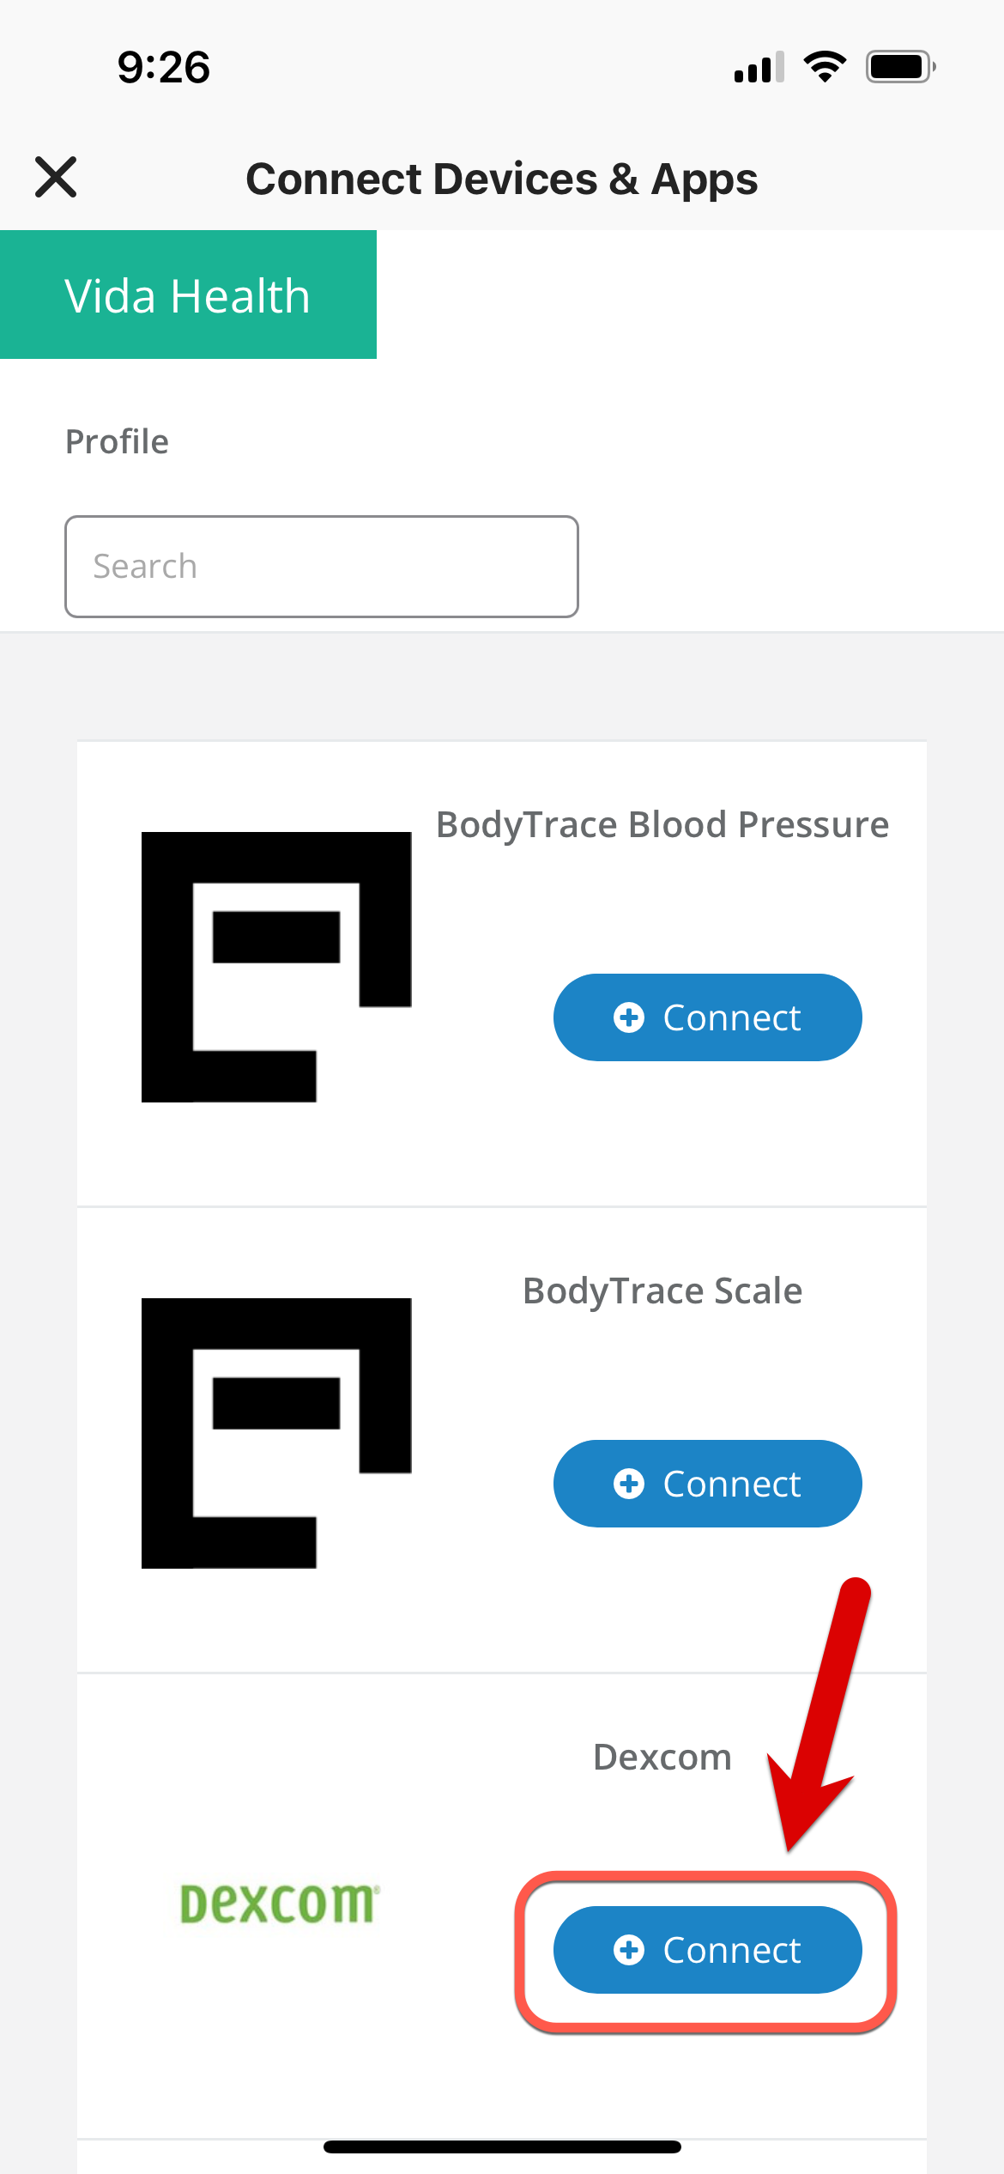
Task: Select the BodyTrace Blood Pressure title
Action: pyautogui.click(x=662, y=825)
